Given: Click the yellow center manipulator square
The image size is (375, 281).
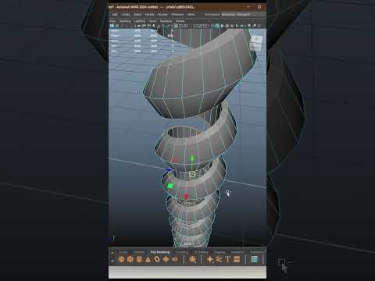Looking at the screenshot, I should (x=192, y=174).
